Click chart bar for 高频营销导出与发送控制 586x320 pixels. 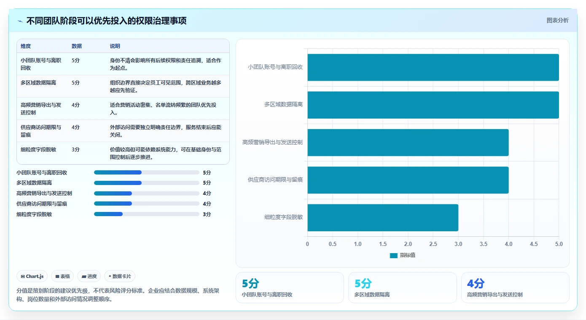[408, 142]
